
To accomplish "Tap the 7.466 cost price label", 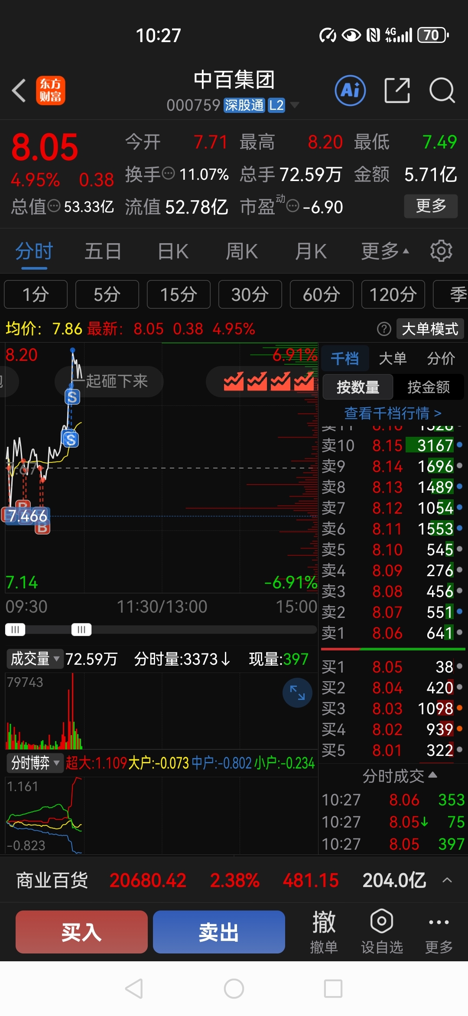I will (27, 516).
